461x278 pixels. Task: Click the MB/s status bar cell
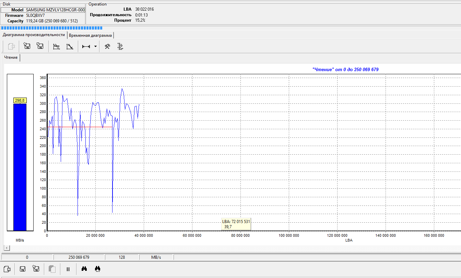click(156, 257)
